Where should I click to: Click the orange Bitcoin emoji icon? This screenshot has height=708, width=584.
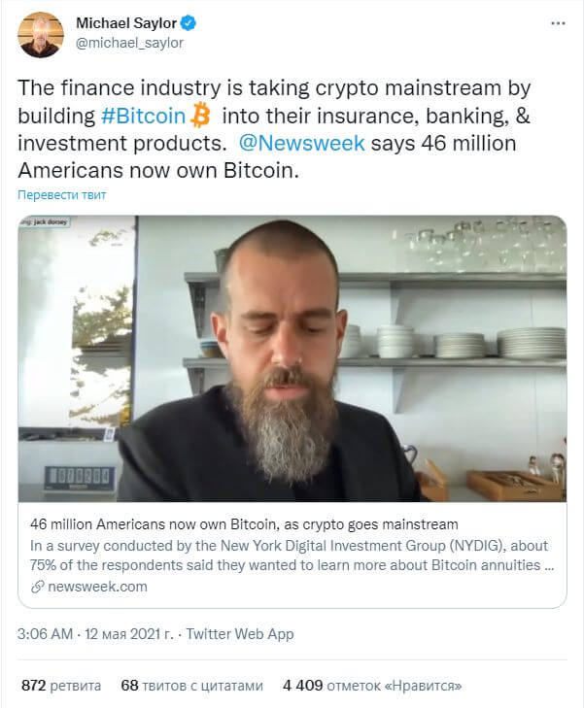[x=200, y=116]
